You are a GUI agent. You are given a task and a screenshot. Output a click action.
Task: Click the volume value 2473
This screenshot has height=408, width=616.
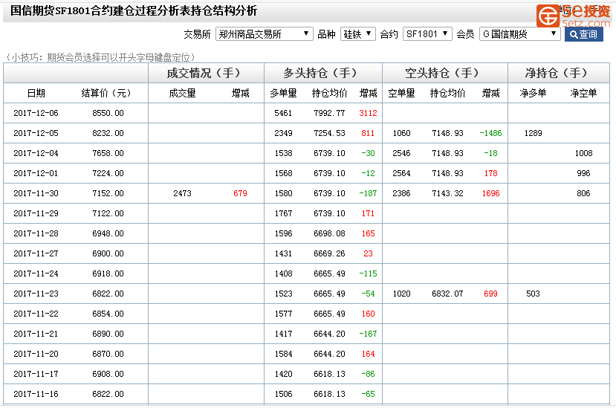[x=182, y=193]
